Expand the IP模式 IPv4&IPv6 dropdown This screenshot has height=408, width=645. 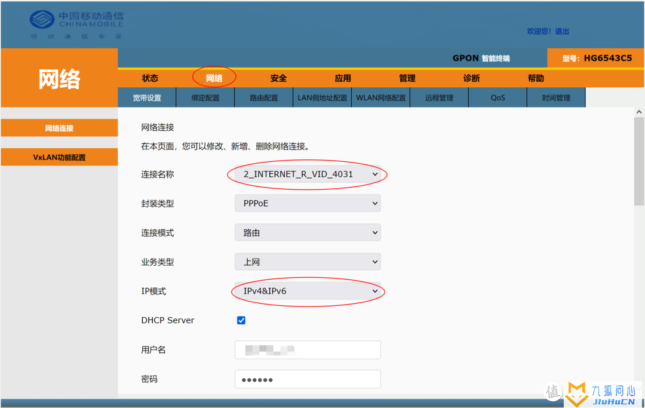(308, 291)
